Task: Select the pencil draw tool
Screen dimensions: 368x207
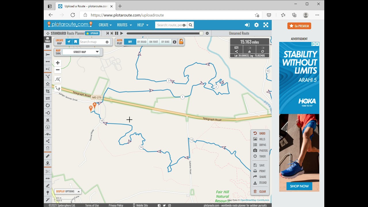Action: click(48, 186)
